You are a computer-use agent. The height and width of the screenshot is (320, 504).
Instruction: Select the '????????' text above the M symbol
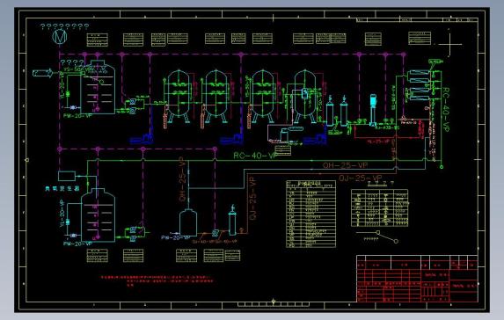tap(64, 26)
